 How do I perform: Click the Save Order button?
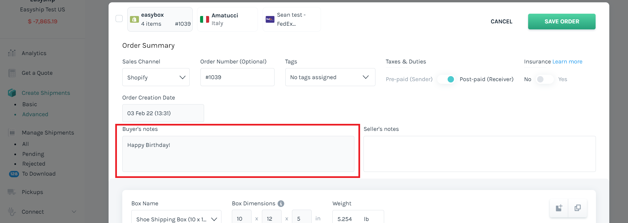click(562, 21)
